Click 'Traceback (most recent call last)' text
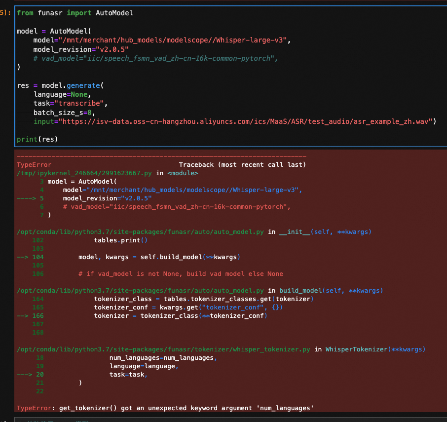The image size is (447, 422). tap(242, 165)
